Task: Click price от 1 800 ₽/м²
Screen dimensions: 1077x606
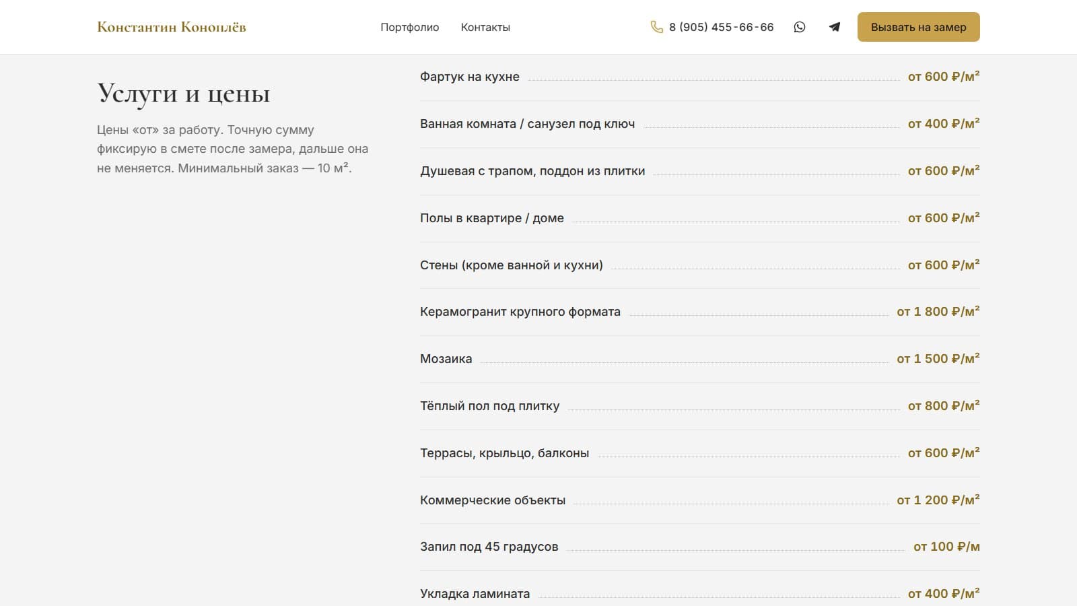Action: tap(938, 312)
